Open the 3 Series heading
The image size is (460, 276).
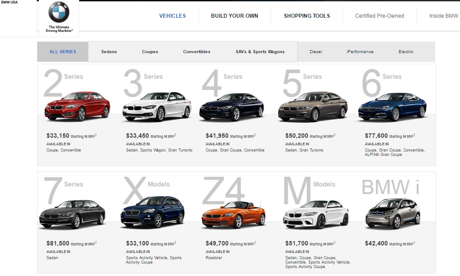coord(143,82)
